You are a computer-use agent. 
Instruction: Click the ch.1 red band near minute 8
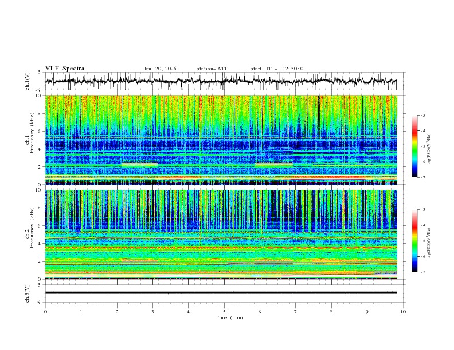point(327,177)
